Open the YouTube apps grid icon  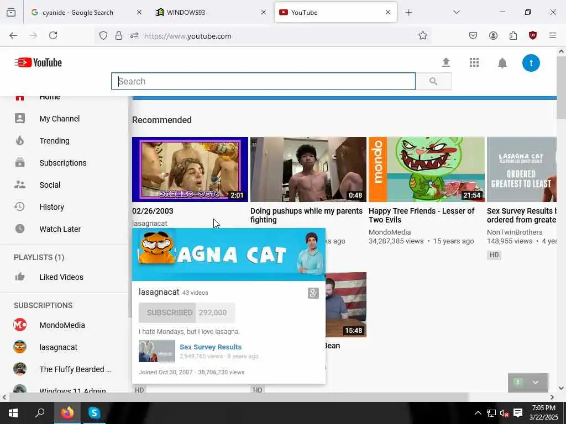click(474, 62)
